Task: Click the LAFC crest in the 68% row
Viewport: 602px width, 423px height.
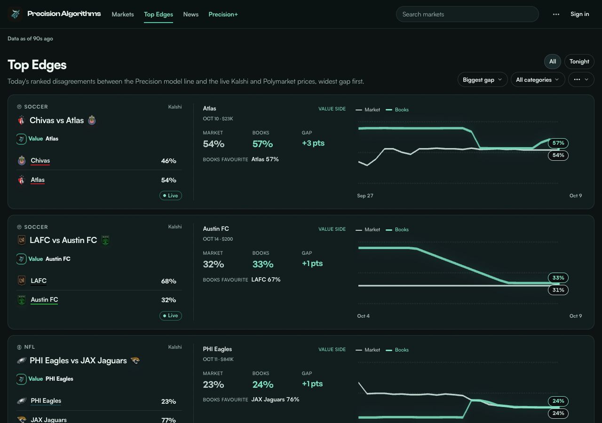Action: (x=22, y=281)
